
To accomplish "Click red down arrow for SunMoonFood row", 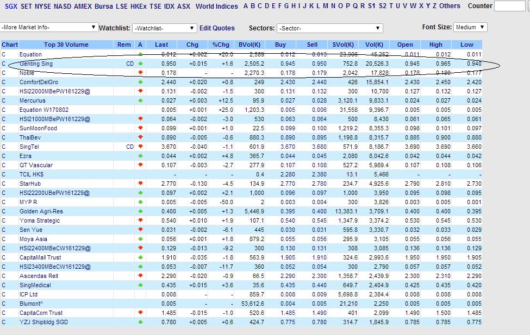I will coord(141,128).
